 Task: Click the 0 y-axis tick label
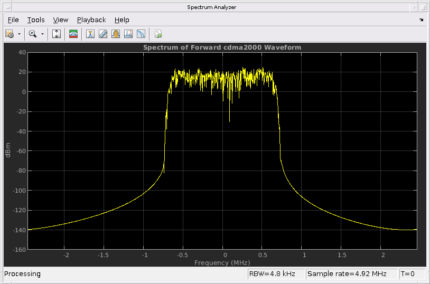[x=24, y=92]
